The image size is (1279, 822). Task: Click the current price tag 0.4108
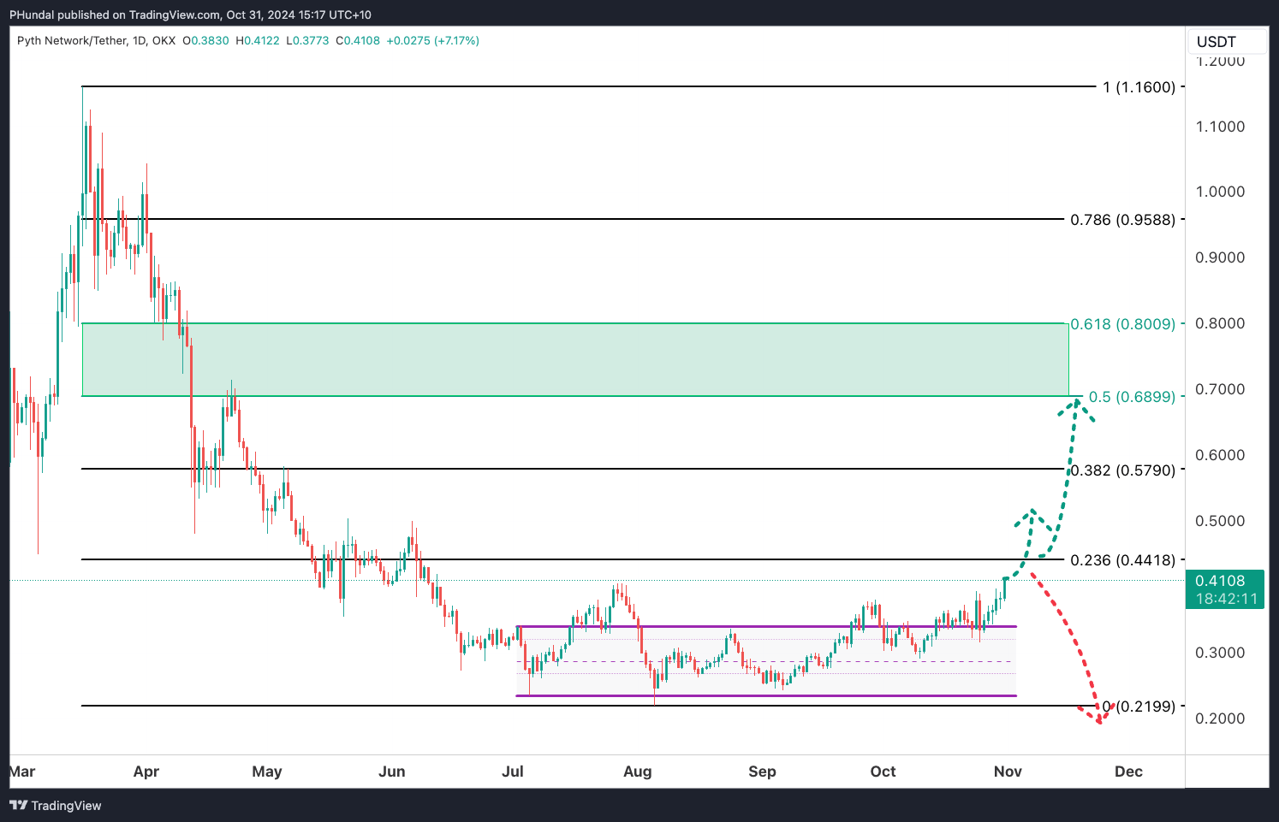(1221, 581)
